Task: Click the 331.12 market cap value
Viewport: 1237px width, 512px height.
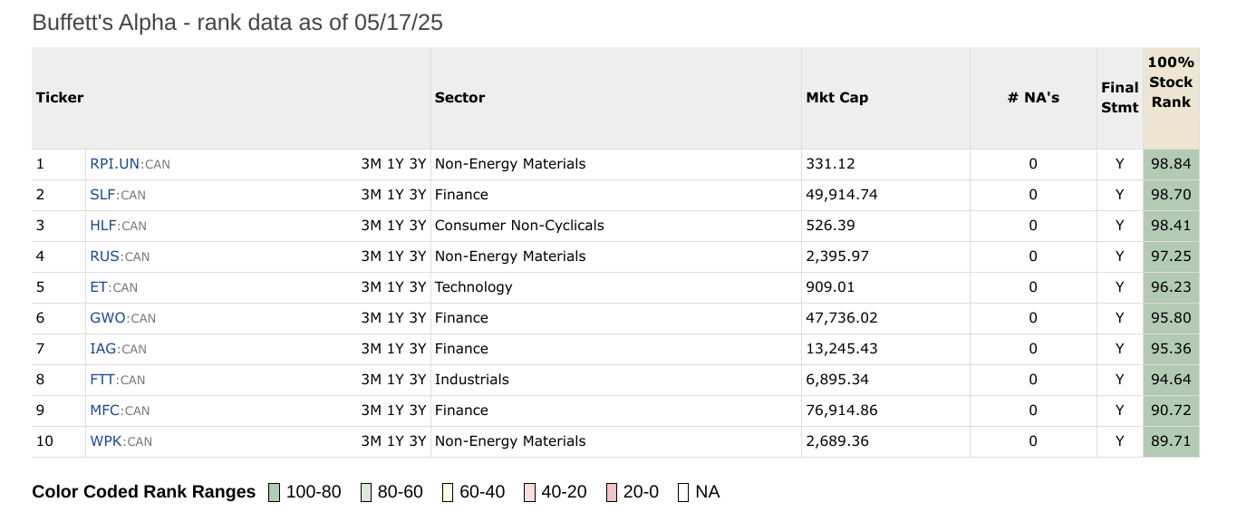Action: pos(830,164)
